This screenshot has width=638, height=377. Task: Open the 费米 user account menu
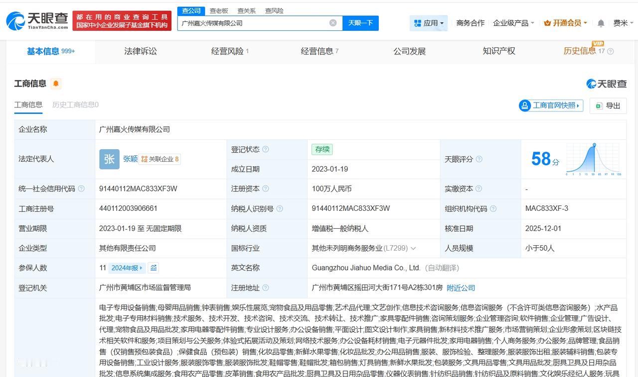[x=623, y=23]
